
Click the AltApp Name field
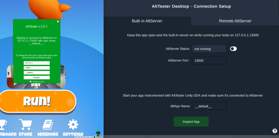click(x=210, y=106)
